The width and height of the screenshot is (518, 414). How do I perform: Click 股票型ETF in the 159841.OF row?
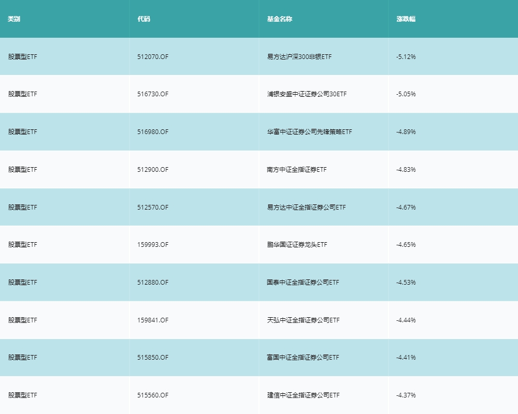pyautogui.click(x=22, y=320)
